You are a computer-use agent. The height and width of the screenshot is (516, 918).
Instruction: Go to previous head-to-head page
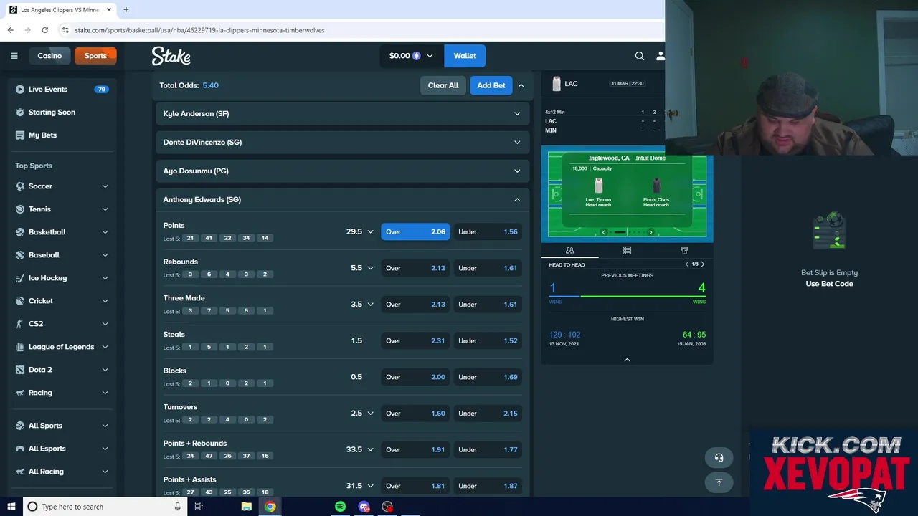(x=687, y=264)
